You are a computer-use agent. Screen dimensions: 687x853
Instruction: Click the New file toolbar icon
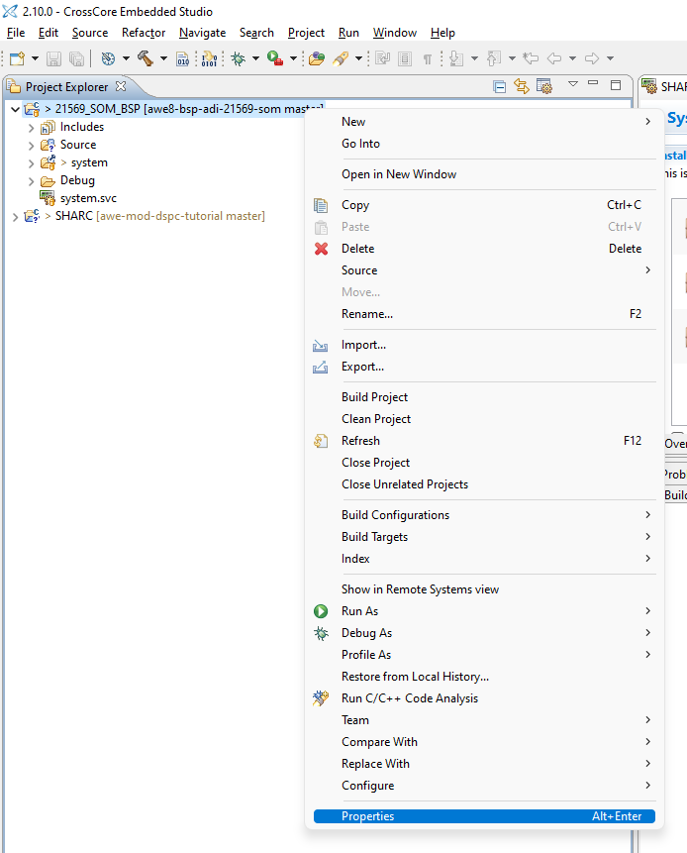pyautogui.click(x=16, y=59)
